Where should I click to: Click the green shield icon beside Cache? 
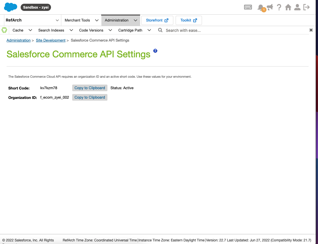[4, 30]
